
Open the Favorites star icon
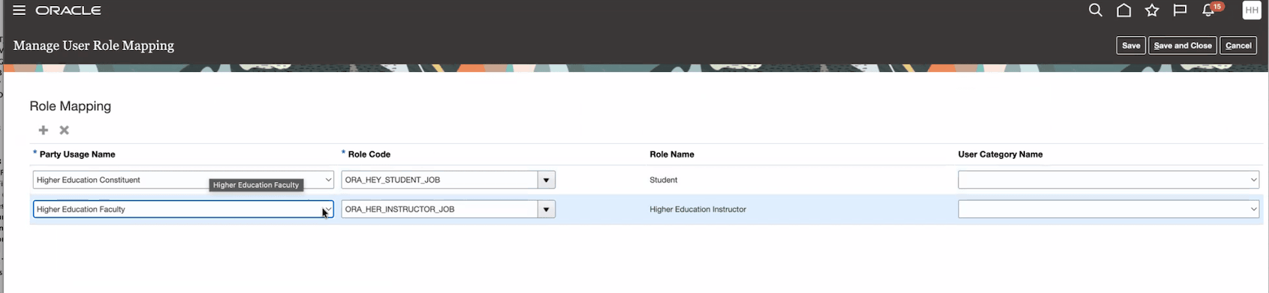point(1152,10)
